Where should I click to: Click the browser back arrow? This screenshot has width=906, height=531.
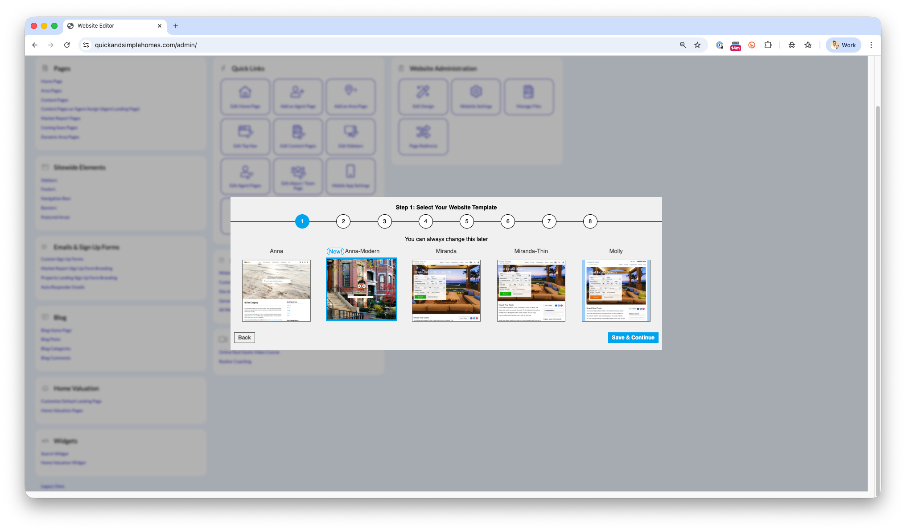point(35,45)
